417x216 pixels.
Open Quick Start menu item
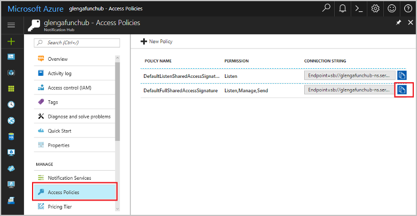tap(74, 131)
